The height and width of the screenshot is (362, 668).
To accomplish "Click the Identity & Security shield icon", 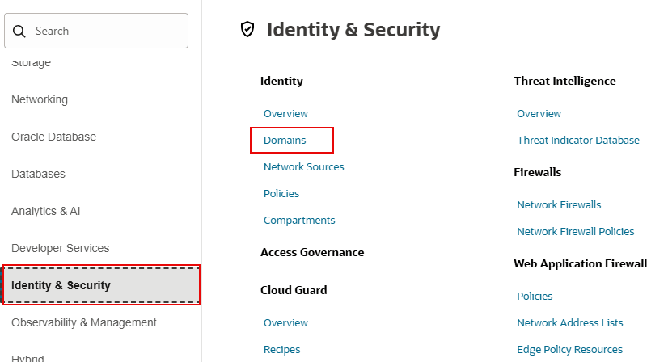I will 248,30.
